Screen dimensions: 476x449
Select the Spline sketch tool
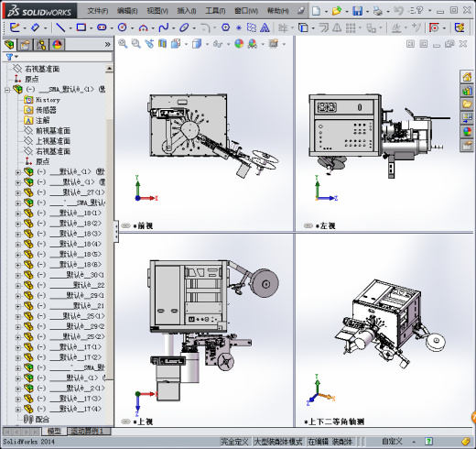coord(164,27)
